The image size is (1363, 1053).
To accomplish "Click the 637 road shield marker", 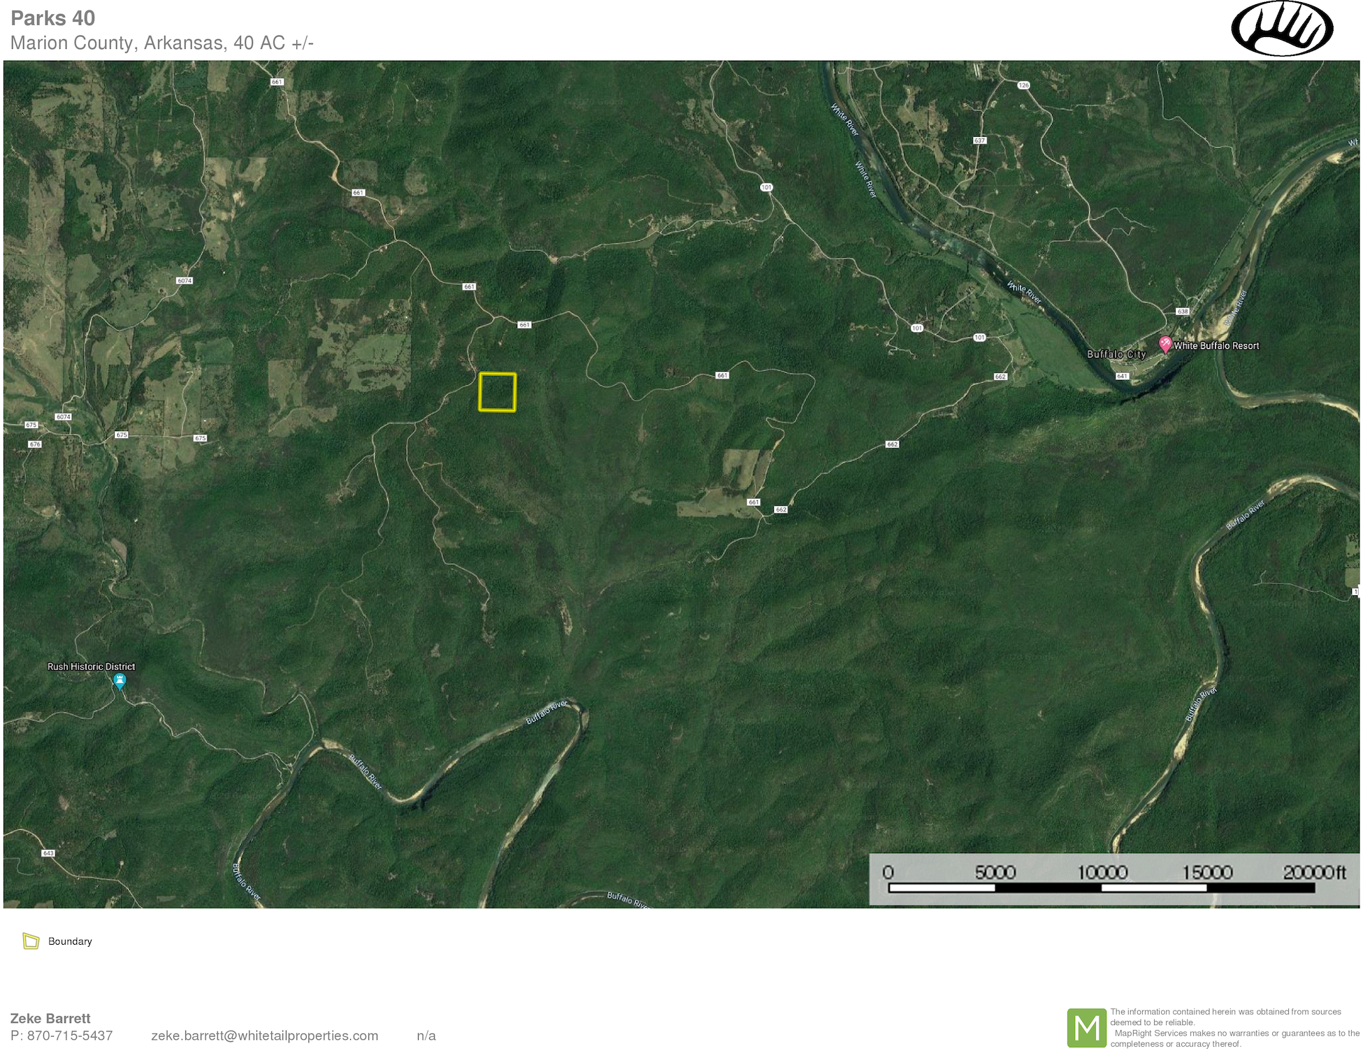I will (x=979, y=140).
